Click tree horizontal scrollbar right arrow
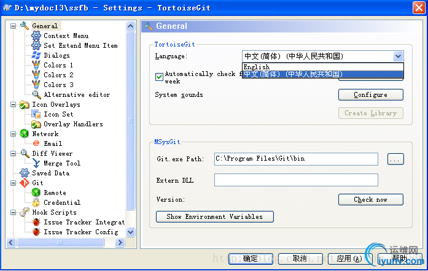428x271 pixels. [120, 242]
